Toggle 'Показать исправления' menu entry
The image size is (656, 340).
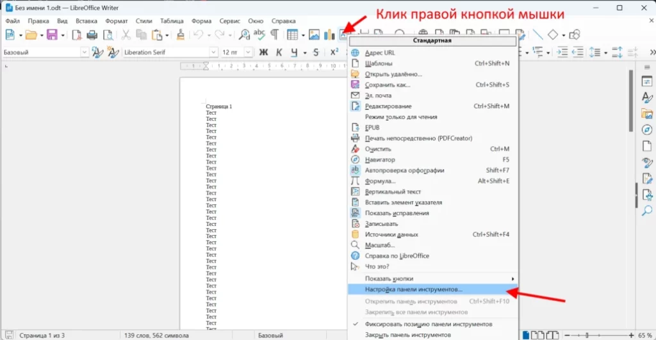[x=433, y=213]
